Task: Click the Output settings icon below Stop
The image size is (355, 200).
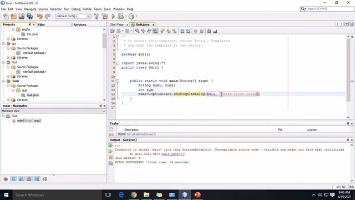Action: coord(111,163)
